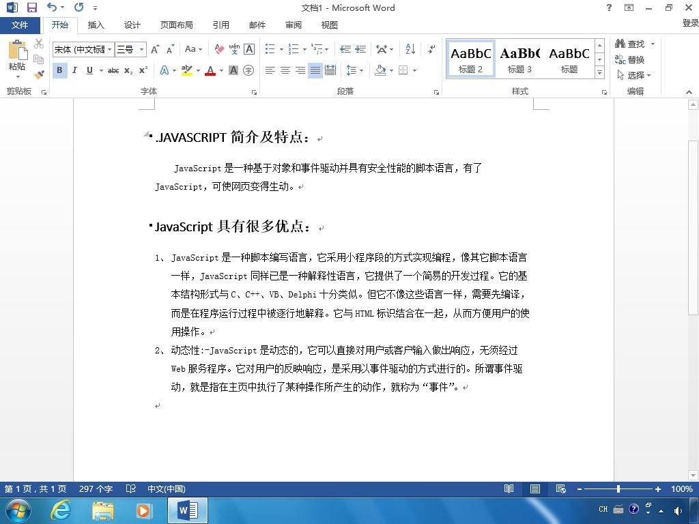The height and width of the screenshot is (524, 699).
Task: Open bullets list dropdown arrow
Action: pos(281,49)
